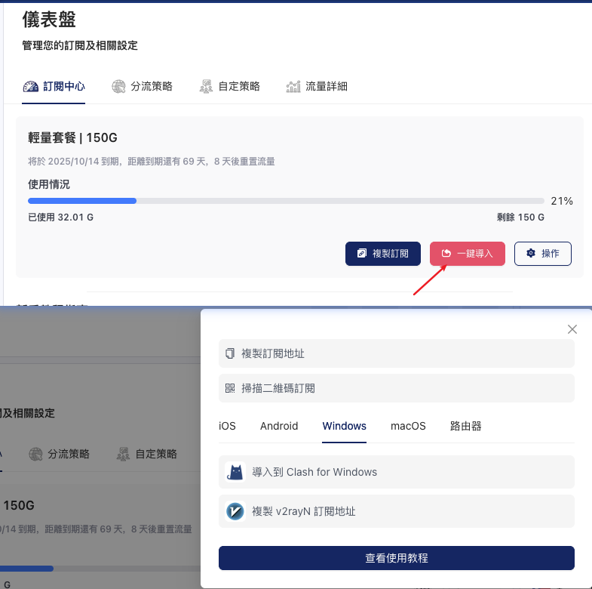Click the copy icon beside 複製訂閱地址
This screenshot has height=589, width=592.
[230, 353]
